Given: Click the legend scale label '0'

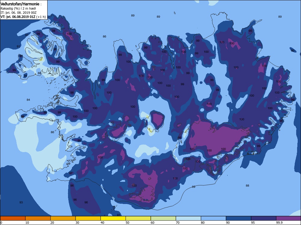Looking at the screenshot, I should [x=1, y=223].
